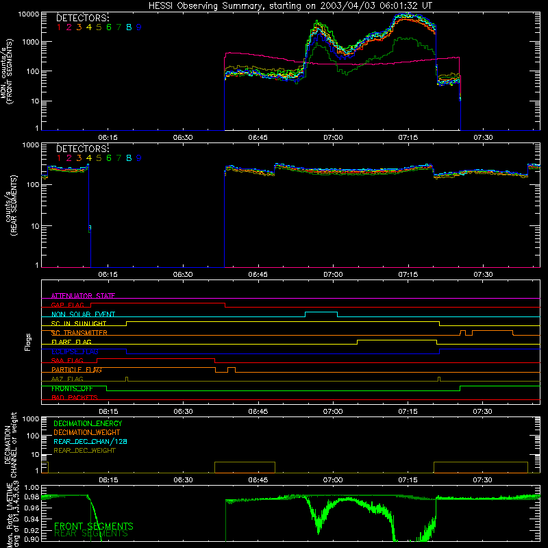The width and height of the screenshot is (548, 548).
Task: Select detector 4 legend number in front segments plot
Action: click(x=89, y=27)
